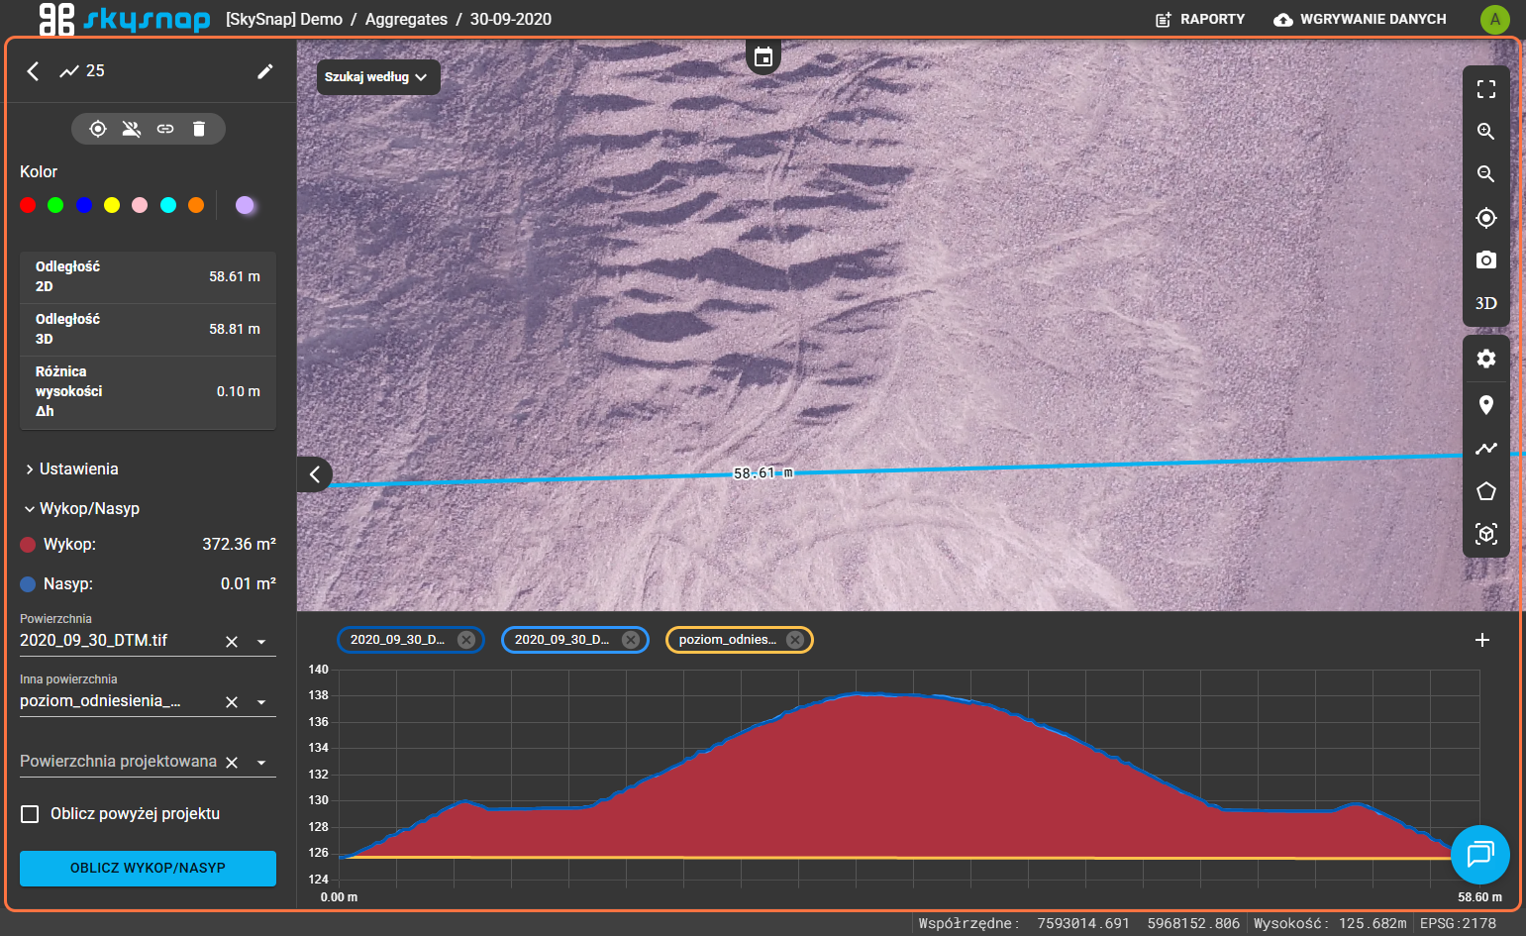Expand the Ustawienia section
This screenshot has height=936, width=1526.
coord(71,469)
